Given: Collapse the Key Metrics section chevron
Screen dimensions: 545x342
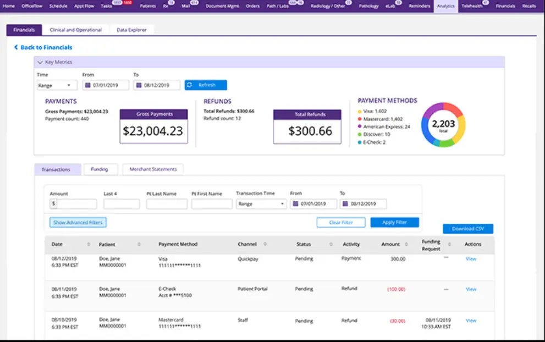Looking at the screenshot, I should tap(40, 62).
